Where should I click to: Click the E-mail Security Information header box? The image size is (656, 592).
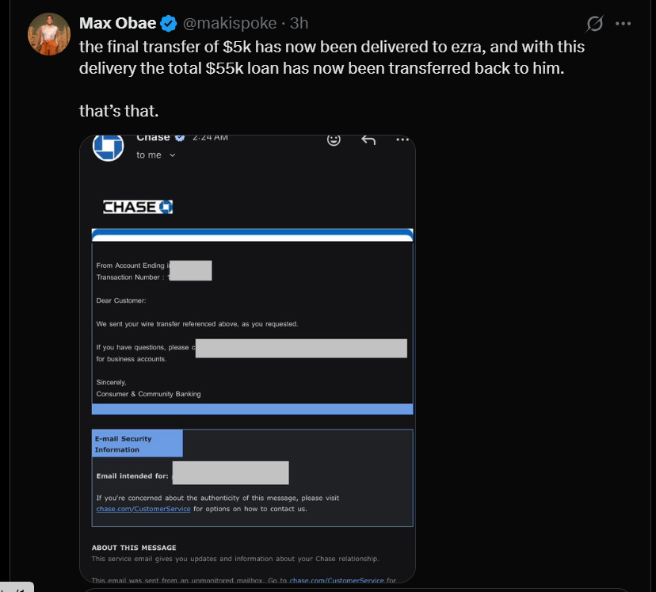pyautogui.click(x=136, y=442)
